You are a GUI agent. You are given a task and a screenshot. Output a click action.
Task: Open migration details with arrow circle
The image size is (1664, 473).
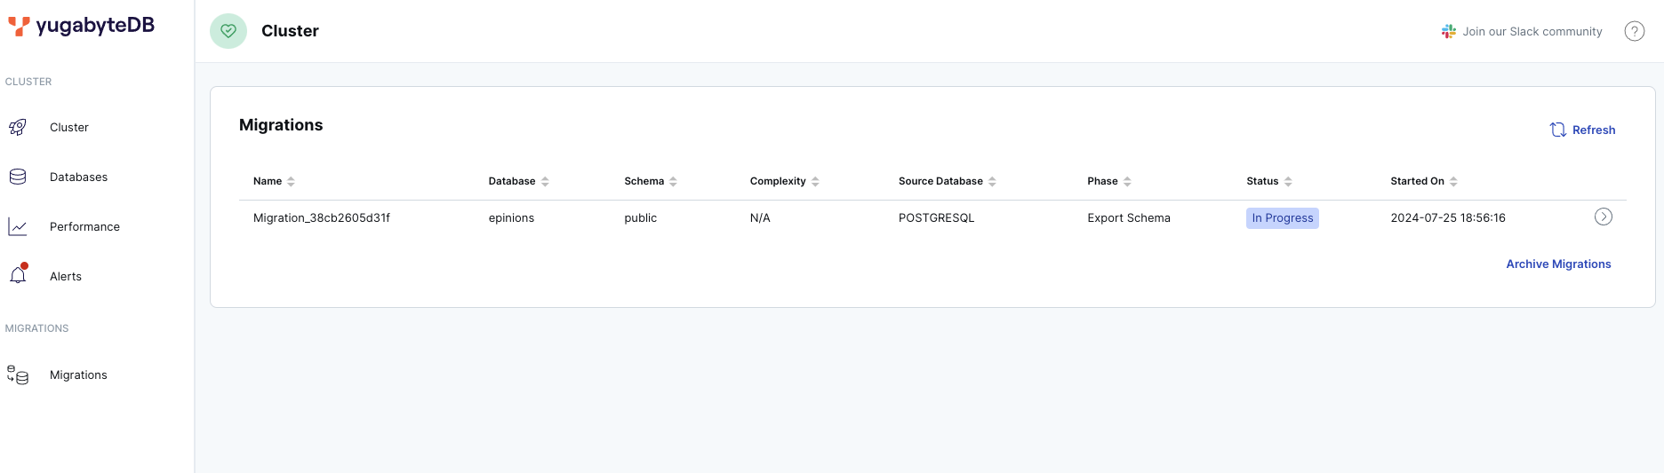pos(1603,217)
